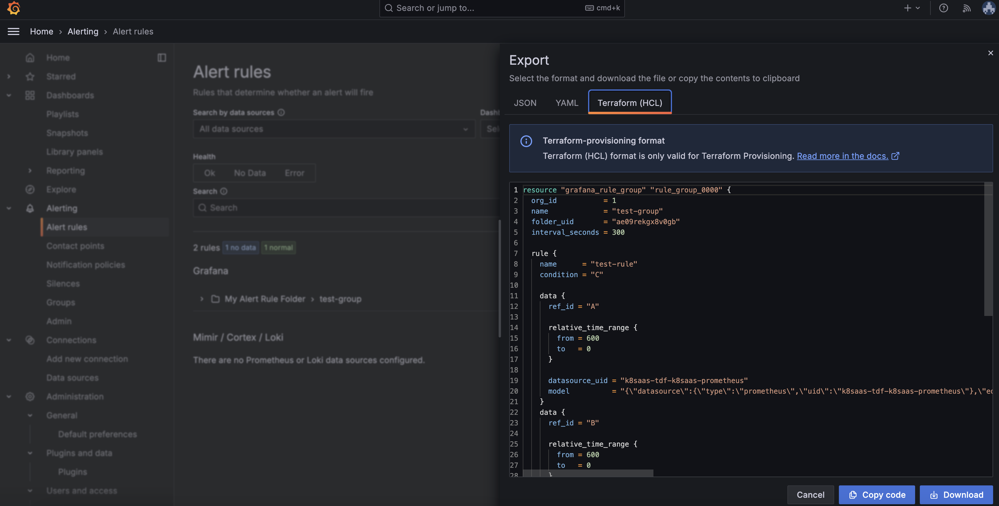Click the keyboard shortcut icon in search bar
999x506 pixels.
pos(589,8)
